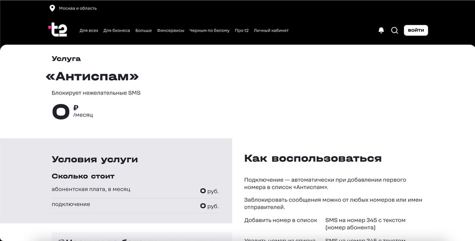
Task: Click the Услуга label
Action: tap(66, 59)
